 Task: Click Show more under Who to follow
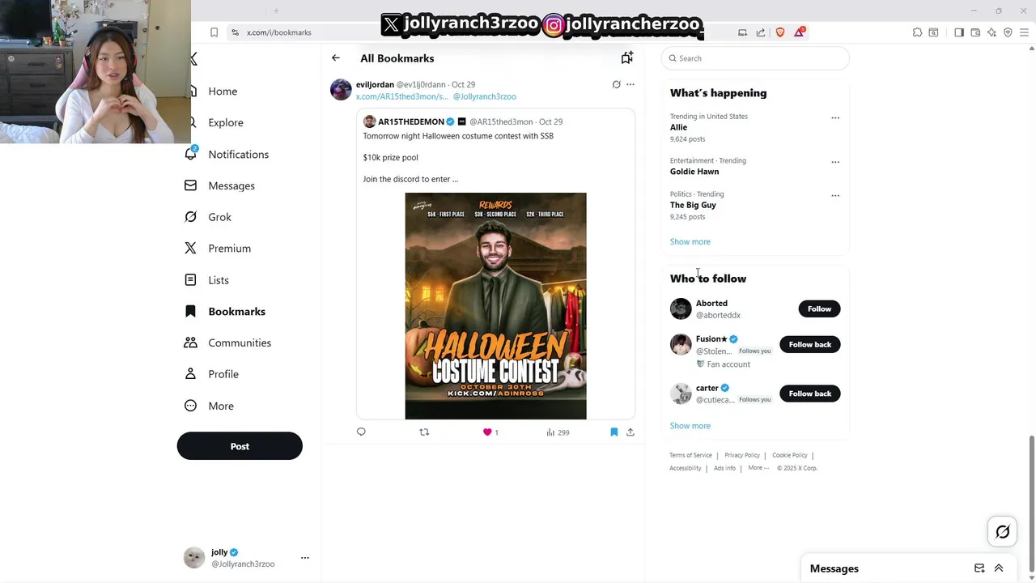[x=690, y=426]
